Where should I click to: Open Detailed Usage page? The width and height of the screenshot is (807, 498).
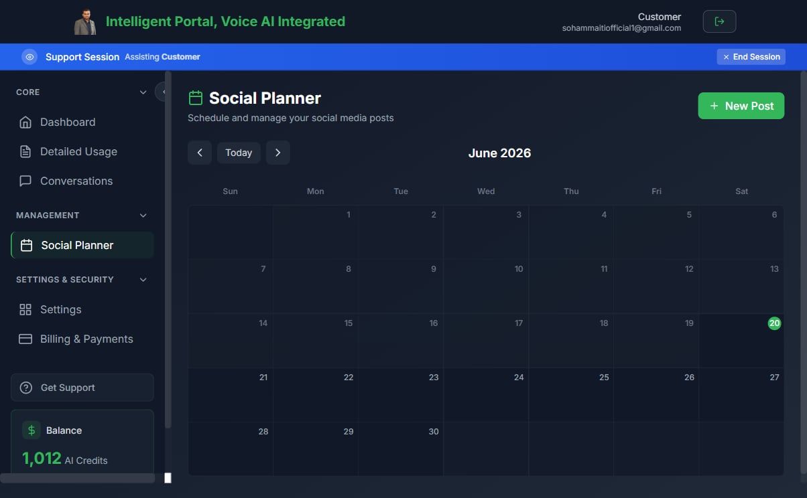click(82, 151)
